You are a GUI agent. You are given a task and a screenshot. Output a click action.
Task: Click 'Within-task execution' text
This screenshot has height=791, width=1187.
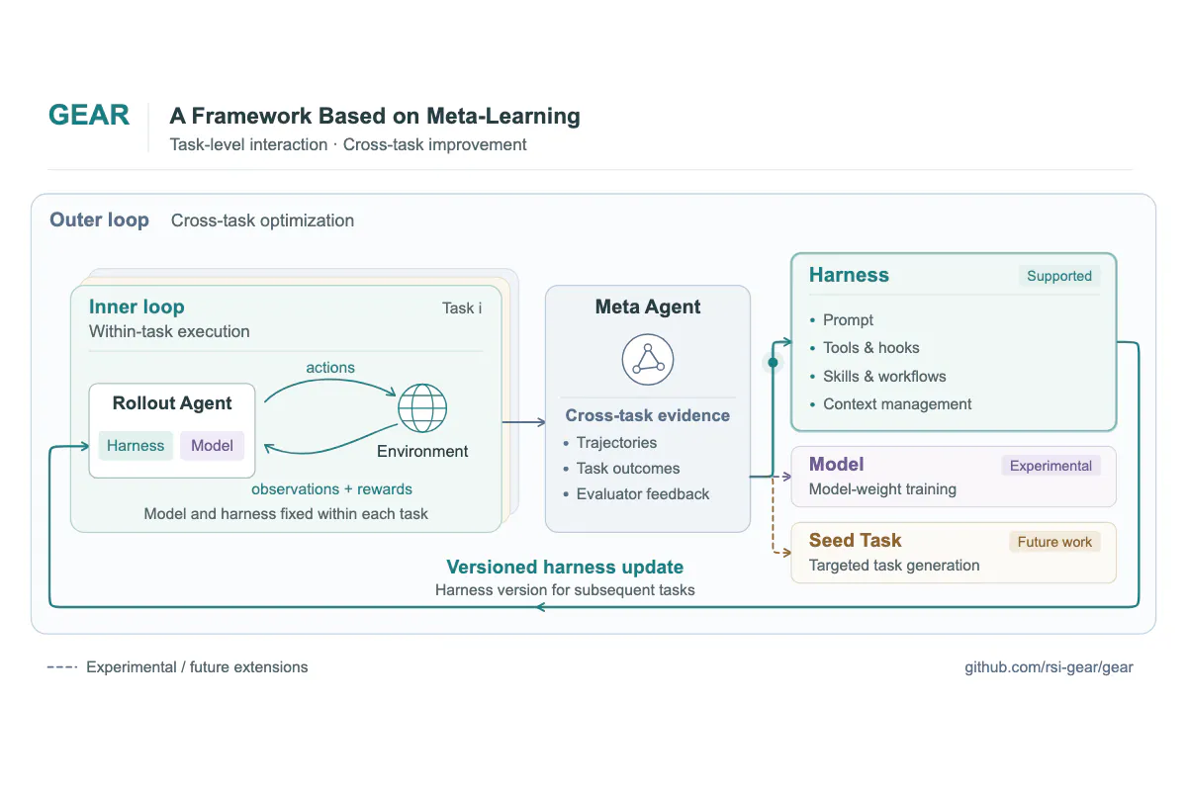point(169,331)
